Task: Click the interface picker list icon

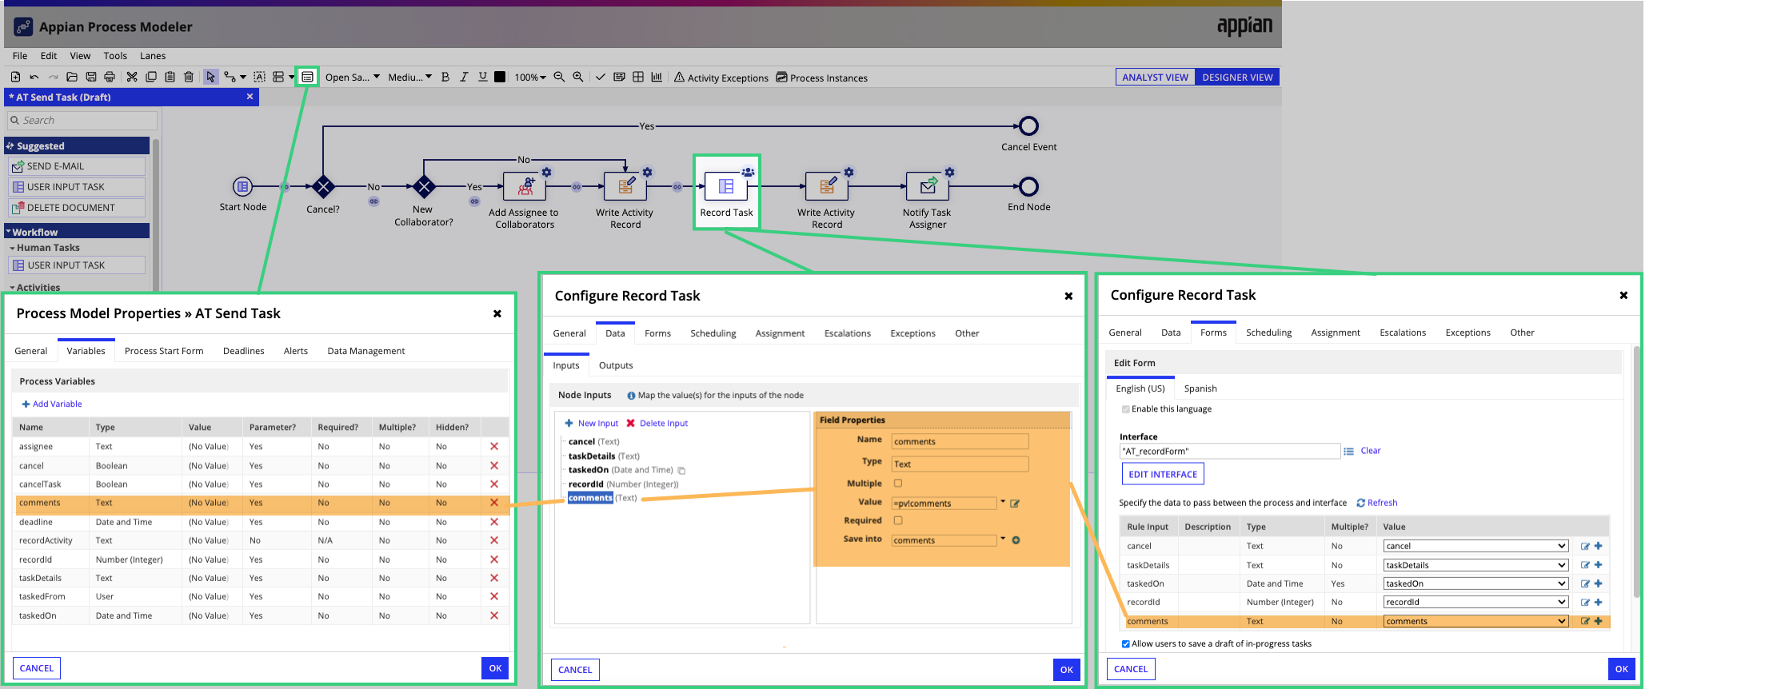Action: tap(1348, 451)
